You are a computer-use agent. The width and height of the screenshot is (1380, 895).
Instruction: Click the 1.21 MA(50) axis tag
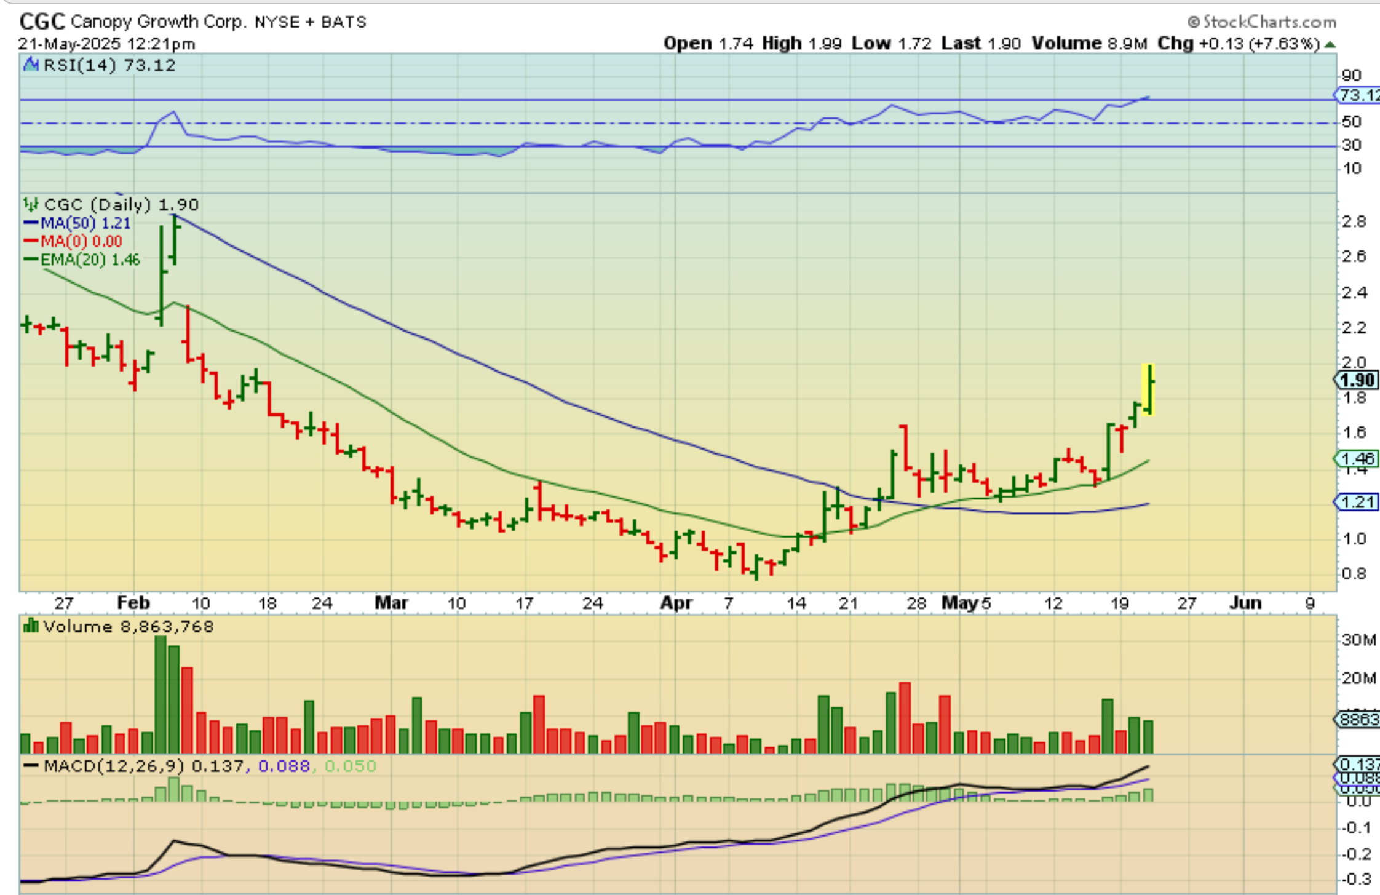[1357, 503]
